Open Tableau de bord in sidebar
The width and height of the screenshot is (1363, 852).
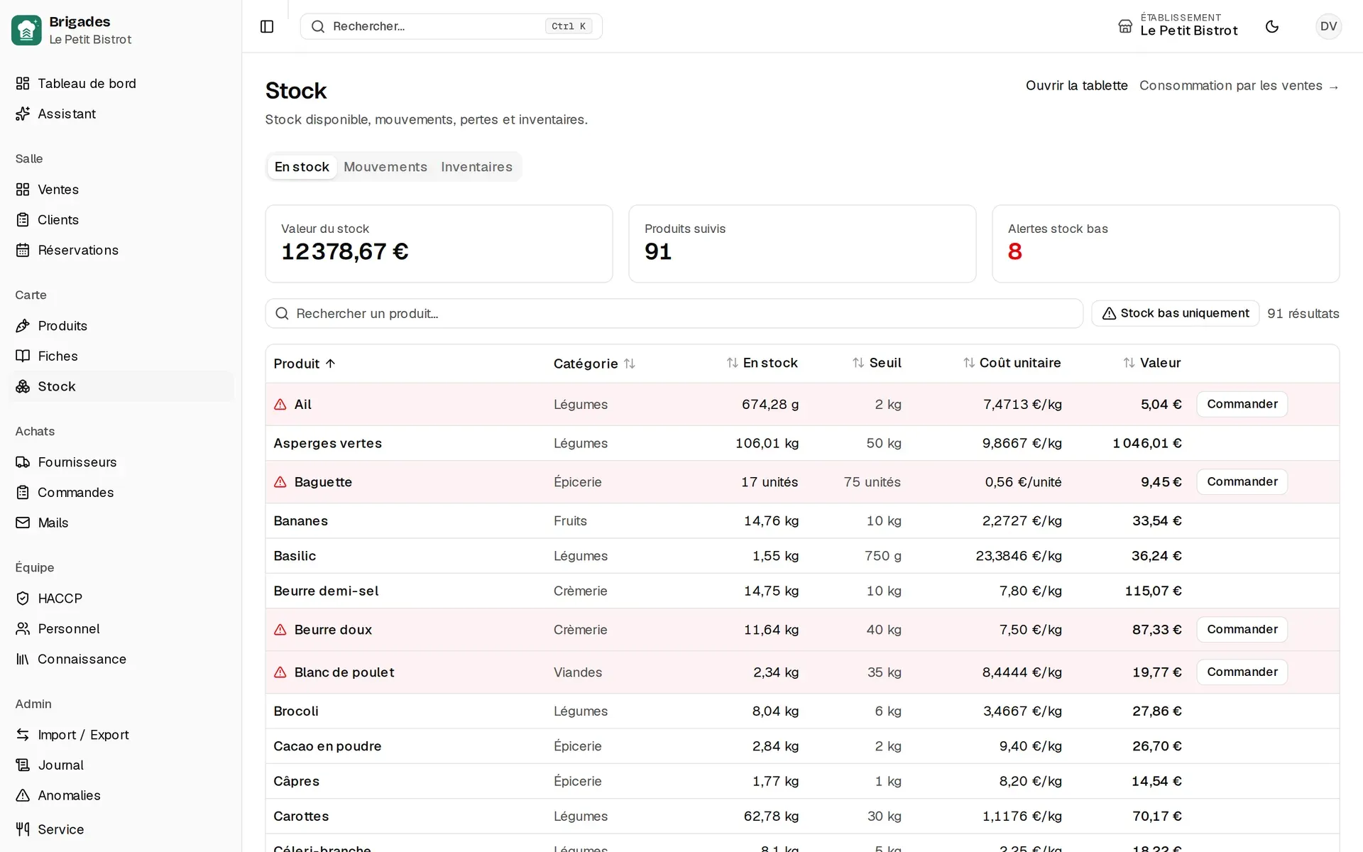click(x=121, y=83)
